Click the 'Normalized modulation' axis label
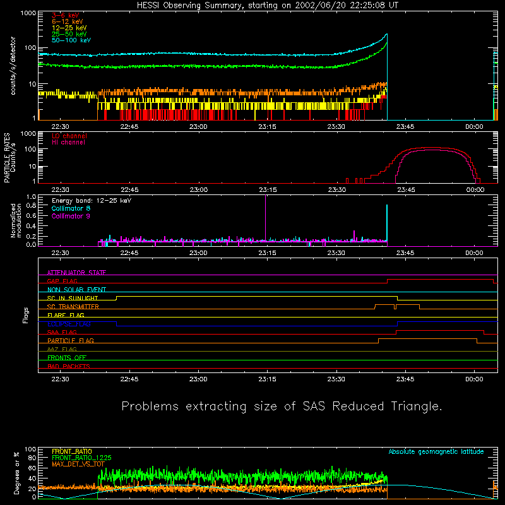 [x=16, y=220]
